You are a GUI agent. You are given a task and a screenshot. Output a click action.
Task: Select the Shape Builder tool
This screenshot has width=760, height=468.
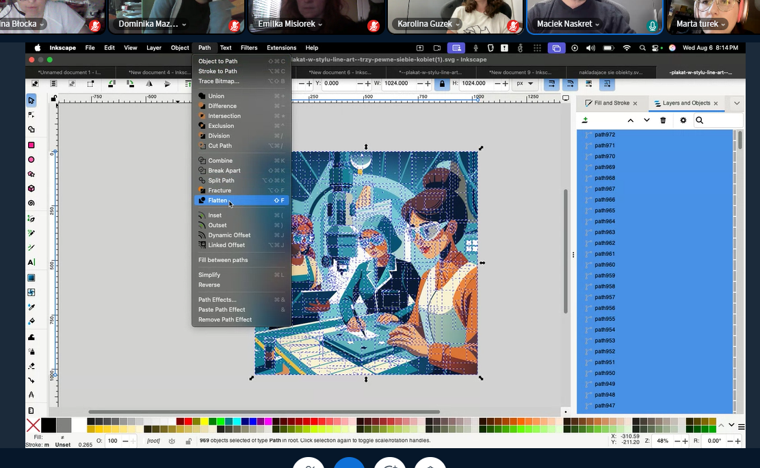[31, 129]
